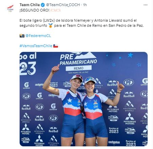The height and width of the screenshot is (149, 153).
Task: Click the large 23 numeral in photo
Action: [28, 69]
